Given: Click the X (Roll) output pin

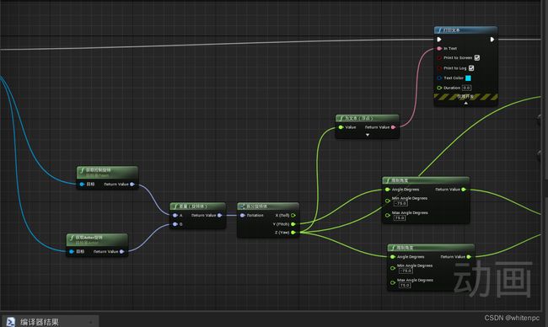Looking at the screenshot, I should click(x=293, y=215).
